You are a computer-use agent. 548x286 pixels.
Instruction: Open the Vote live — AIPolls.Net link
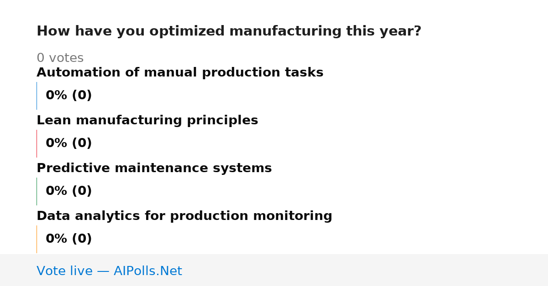(x=109, y=271)
